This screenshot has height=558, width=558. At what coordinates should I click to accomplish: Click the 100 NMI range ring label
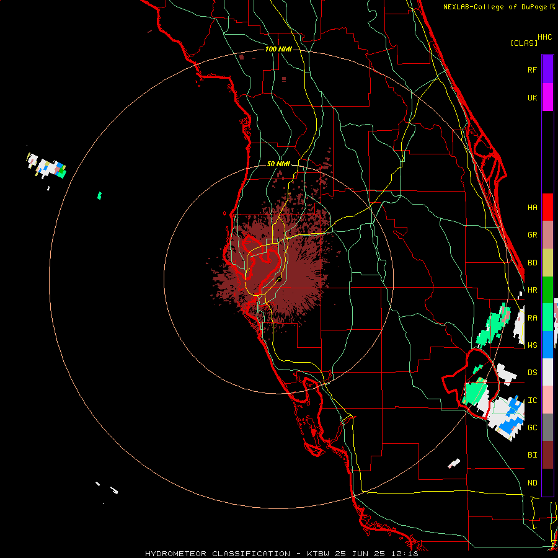(x=278, y=49)
